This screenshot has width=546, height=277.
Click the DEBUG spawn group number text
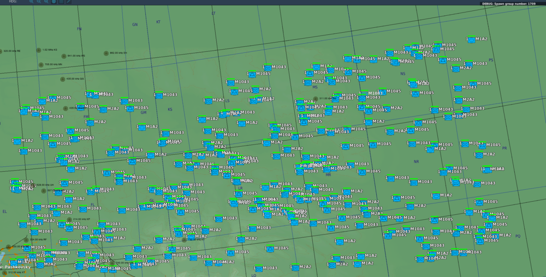pyautogui.click(x=509, y=4)
